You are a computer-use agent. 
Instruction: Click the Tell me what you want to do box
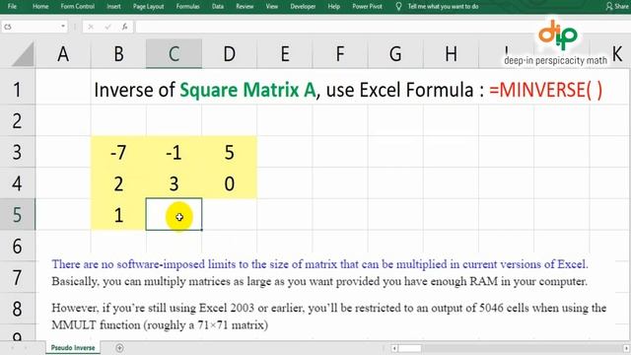[443, 7]
